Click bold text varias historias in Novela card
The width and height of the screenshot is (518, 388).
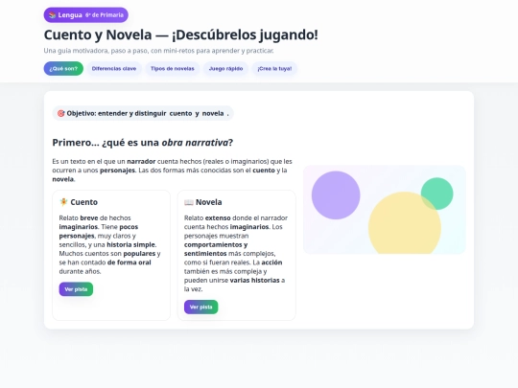255,280
